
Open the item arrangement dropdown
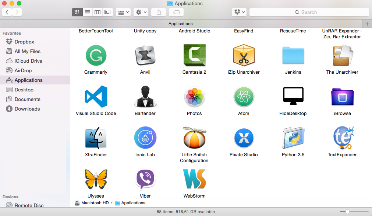123,12
